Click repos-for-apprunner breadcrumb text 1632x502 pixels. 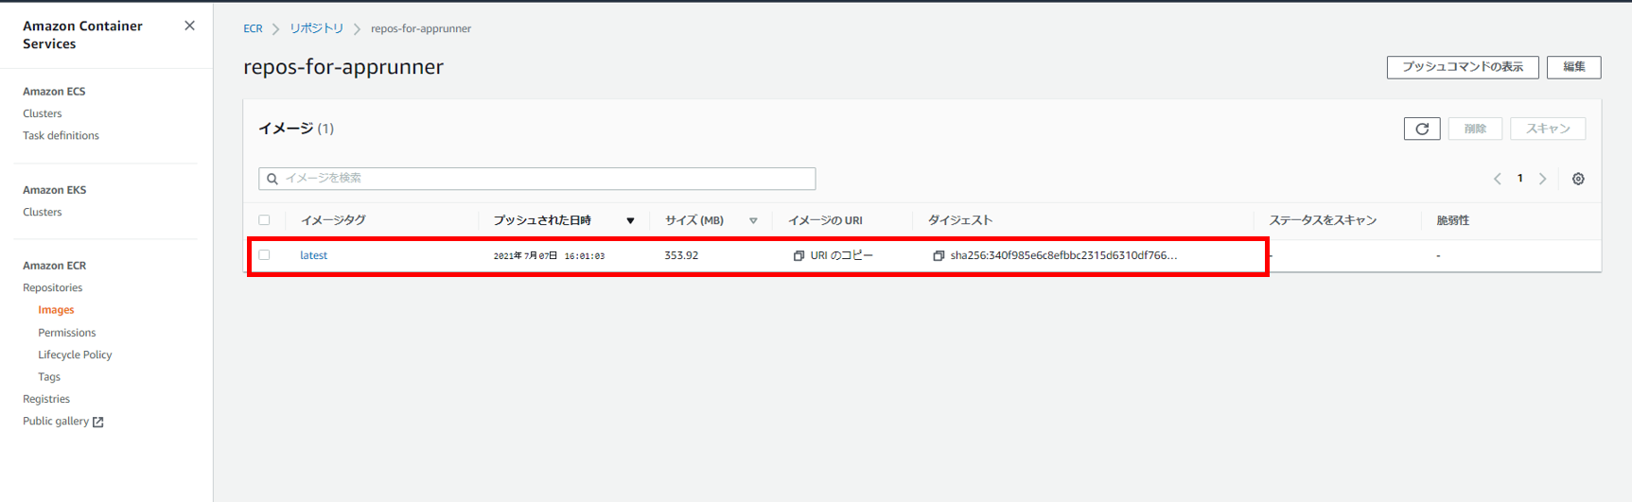421,28
